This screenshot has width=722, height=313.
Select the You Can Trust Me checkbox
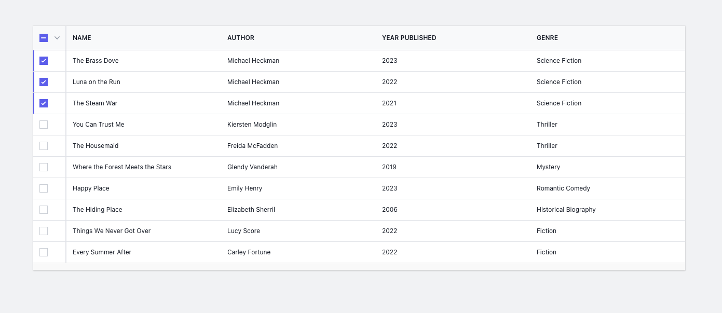click(44, 125)
